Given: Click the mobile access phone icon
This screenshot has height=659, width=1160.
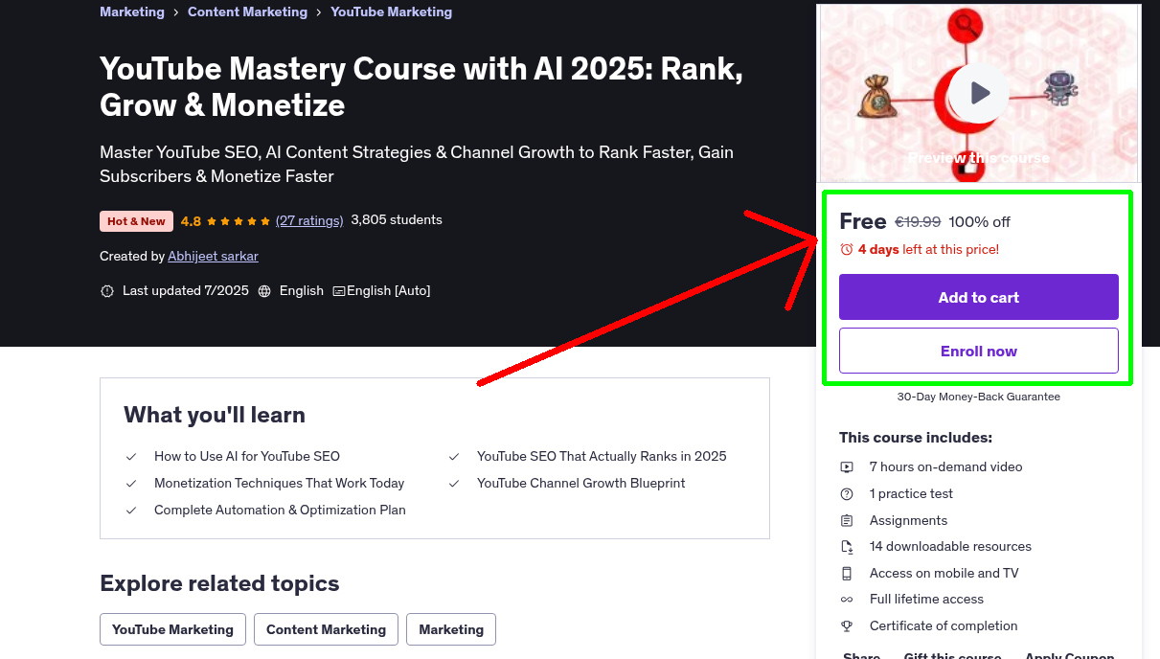Looking at the screenshot, I should click(847, 574).
